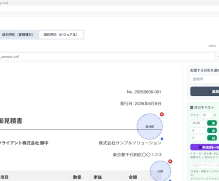Viewport: 219px width, 181px height.
Task: Click the クライアント株式会社 御中 text
Action: pyautogui.click(x=24, y=143)
